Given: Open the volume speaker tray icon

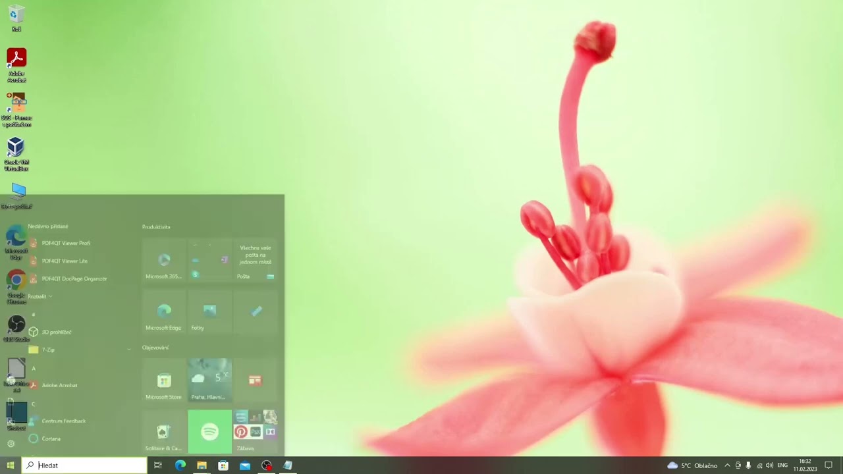Looking at the screenshot, I should click(769, 465).
